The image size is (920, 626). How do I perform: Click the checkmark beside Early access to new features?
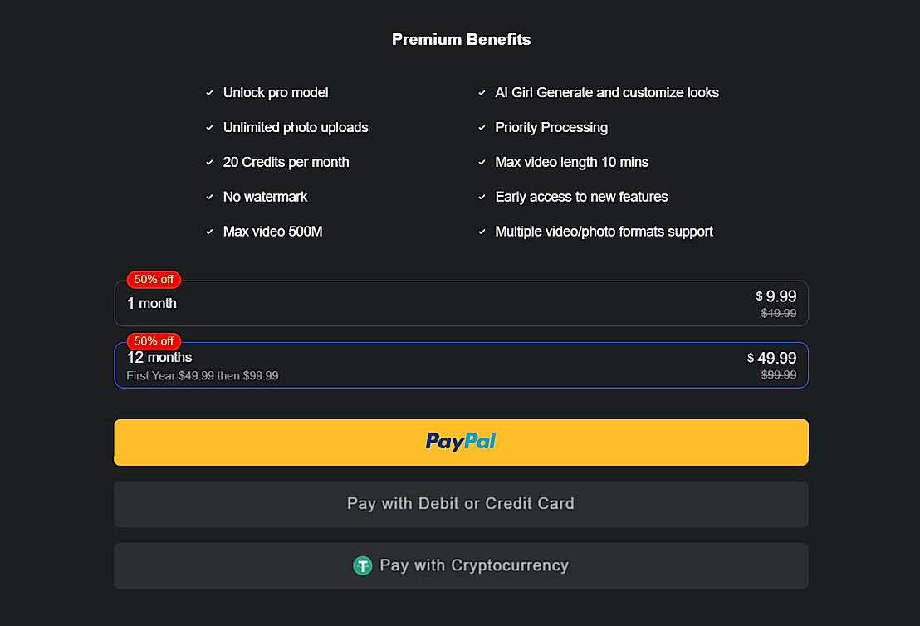click(482, 197)
